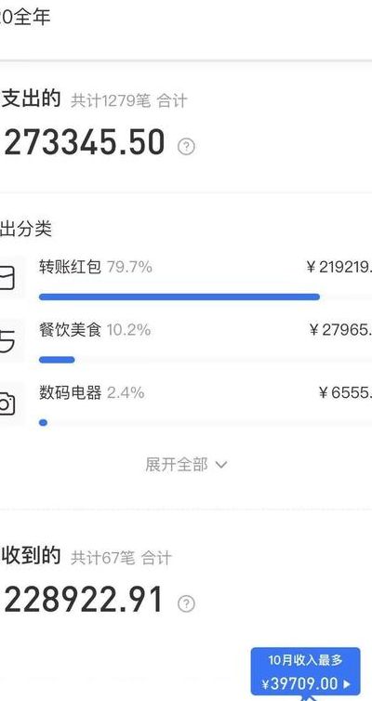
Task: Click the 餐饮美食 blue progress bar
Action: 57,360
